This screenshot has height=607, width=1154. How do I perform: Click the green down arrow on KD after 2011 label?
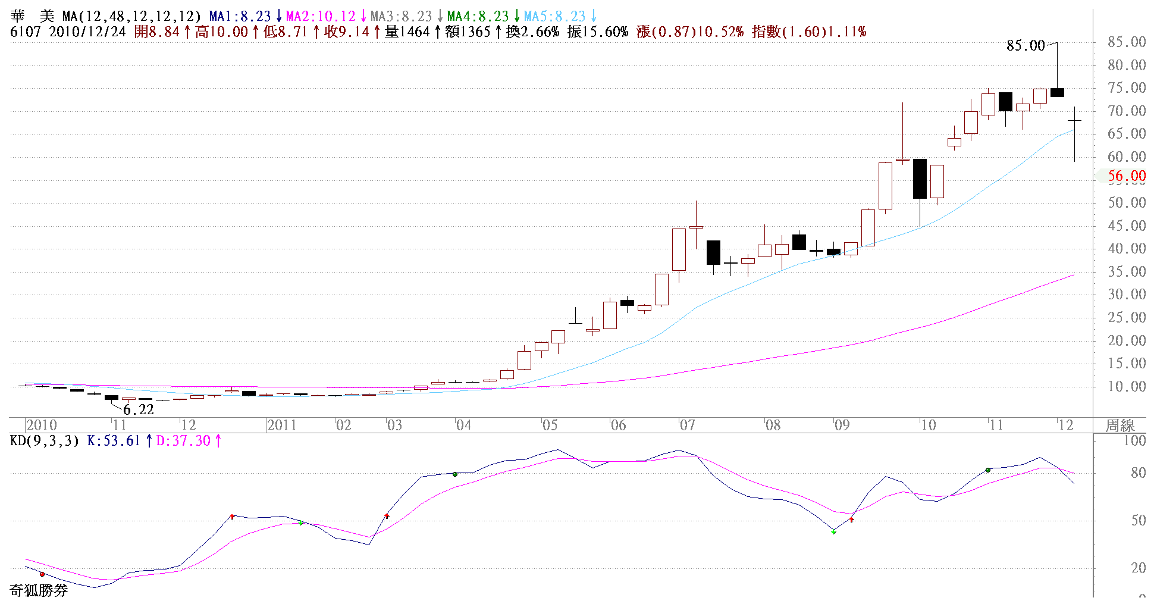point(301,523)
